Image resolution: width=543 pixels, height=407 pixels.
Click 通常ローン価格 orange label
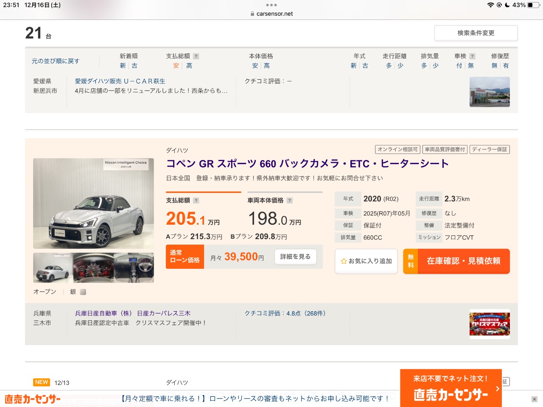click(x=185, y=256)
